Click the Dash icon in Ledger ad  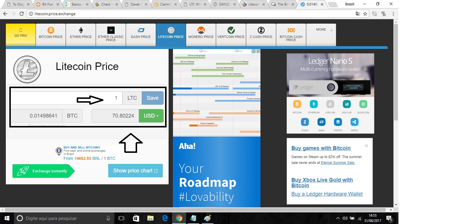[321, 122]
